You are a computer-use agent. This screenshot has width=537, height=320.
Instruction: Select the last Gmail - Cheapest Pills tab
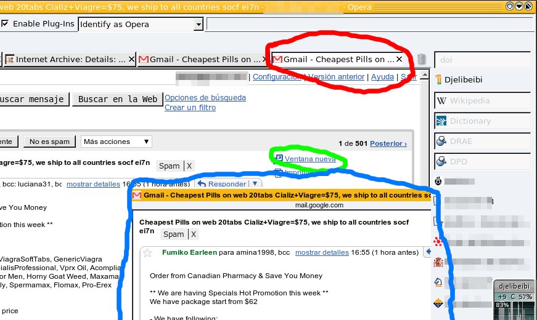point(337,60)
